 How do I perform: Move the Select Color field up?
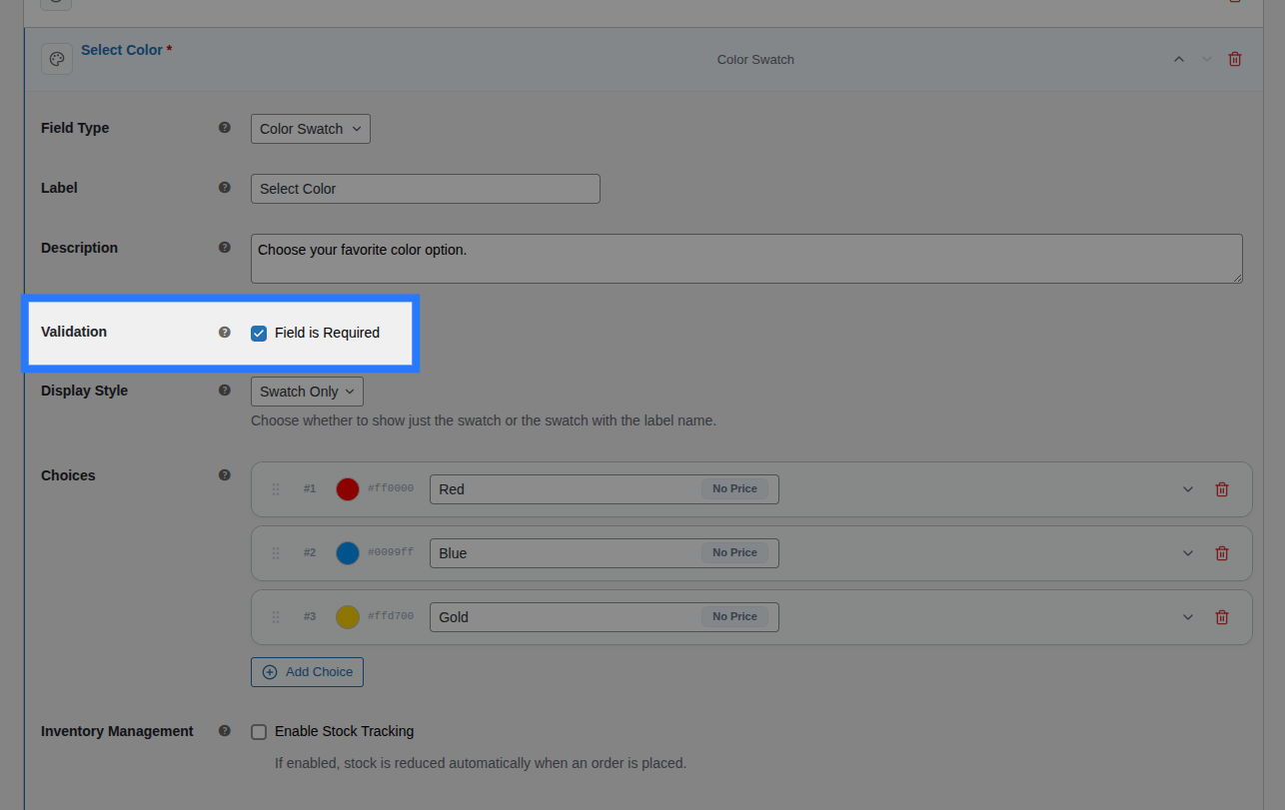click(1179, 59)
